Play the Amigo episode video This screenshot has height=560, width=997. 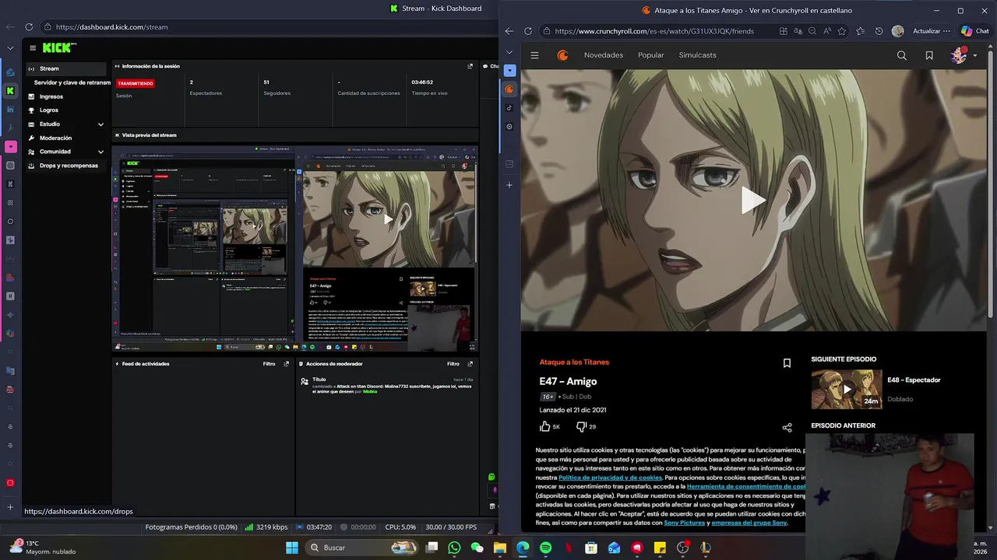pyautogui.click(x=752, y=201)
